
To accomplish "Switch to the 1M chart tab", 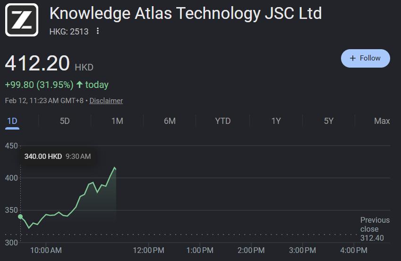I will (117, 121).
